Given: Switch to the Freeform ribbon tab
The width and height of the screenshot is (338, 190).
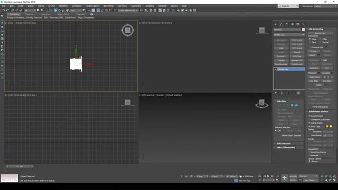Looking at the screenshot, I should [x=29, y=14].
